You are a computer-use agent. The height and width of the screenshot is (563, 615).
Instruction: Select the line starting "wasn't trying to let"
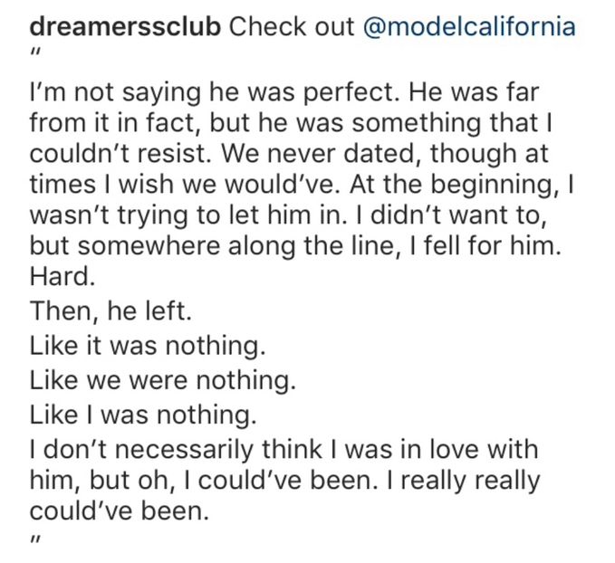[293, 213]
